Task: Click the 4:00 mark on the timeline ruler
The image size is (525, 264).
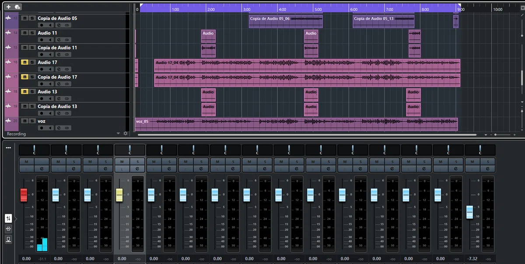Action: [x=282, y=9]
